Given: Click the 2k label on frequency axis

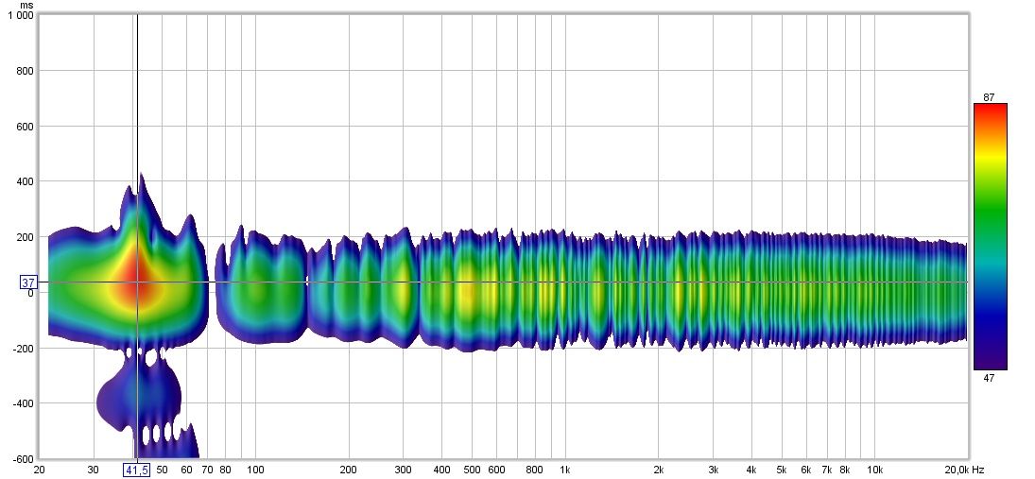Looking at the screenshot, I should 658,470.
